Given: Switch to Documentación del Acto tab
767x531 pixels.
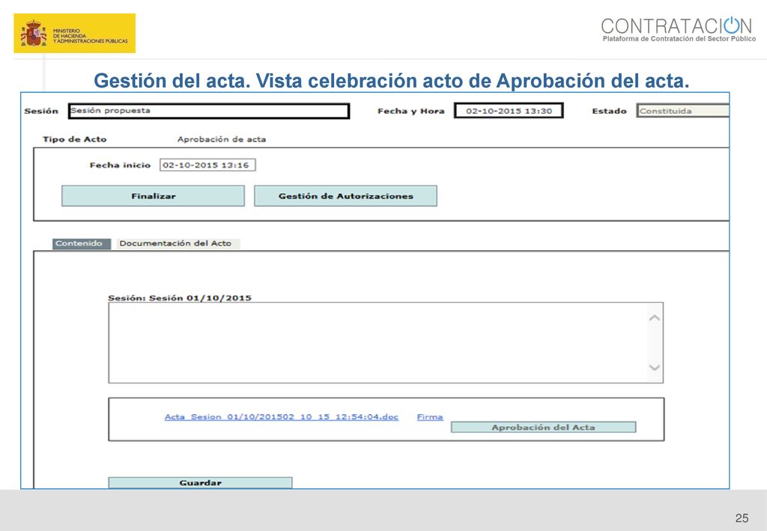Looking at the screenshot, I should [178, 243].
